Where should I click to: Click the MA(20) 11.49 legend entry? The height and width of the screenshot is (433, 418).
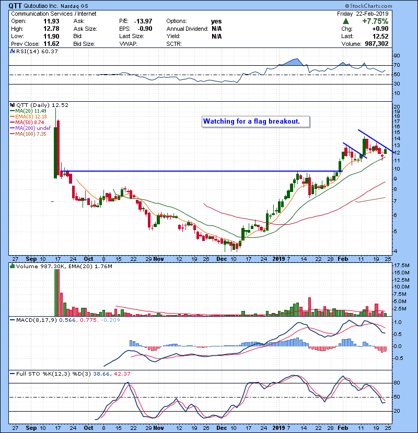point(28,111)
